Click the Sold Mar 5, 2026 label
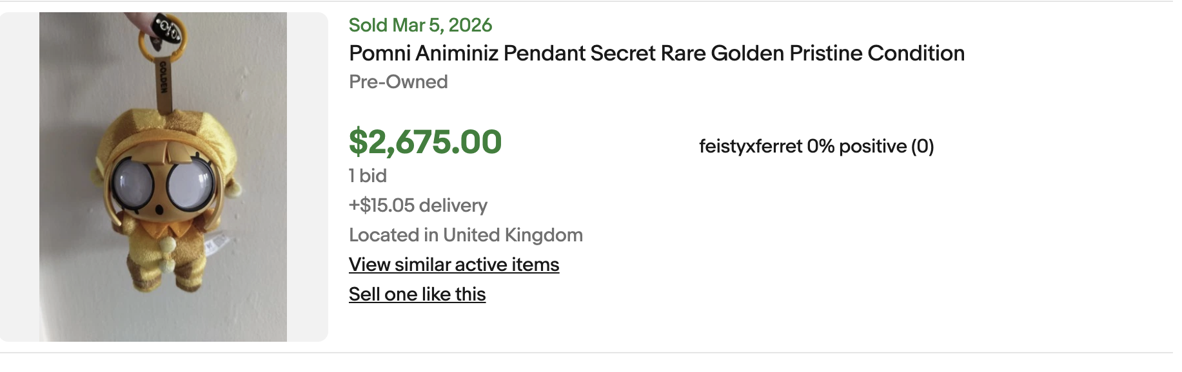The height and width of the screenshot is (372, 1182). (x=420, y=25)
